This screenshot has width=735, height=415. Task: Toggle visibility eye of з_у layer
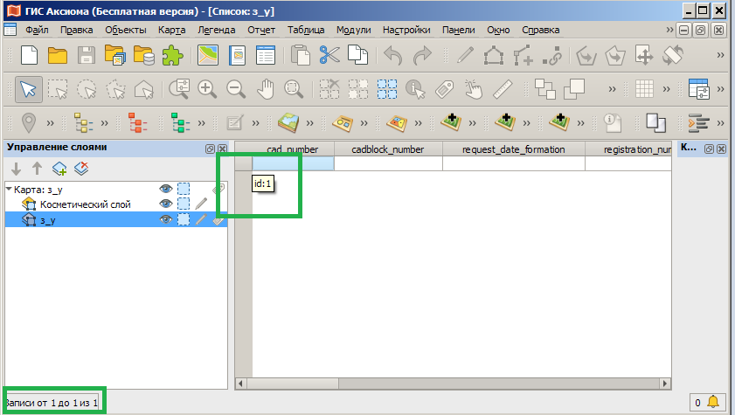coord(165,220)
